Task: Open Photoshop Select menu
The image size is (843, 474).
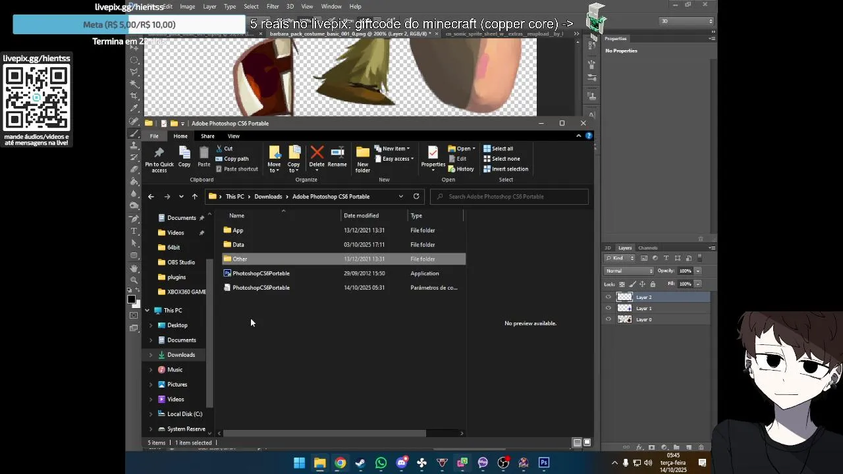Action: click(x=251, y=7)
